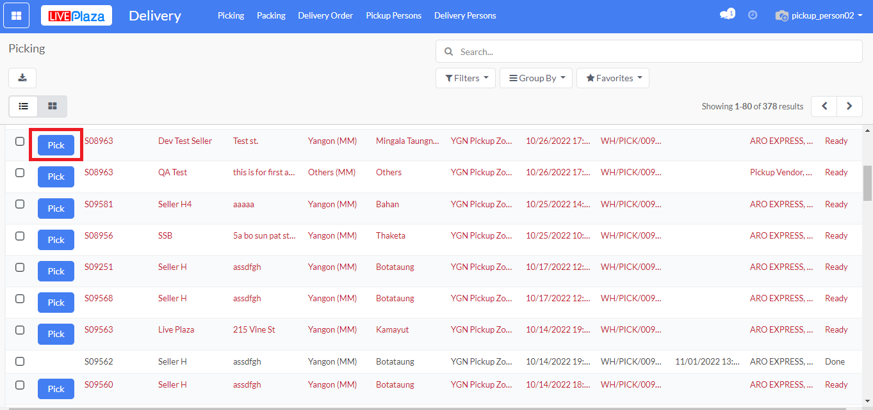
Task: Click Pick for S08956 SSB order
Action: 56,240
